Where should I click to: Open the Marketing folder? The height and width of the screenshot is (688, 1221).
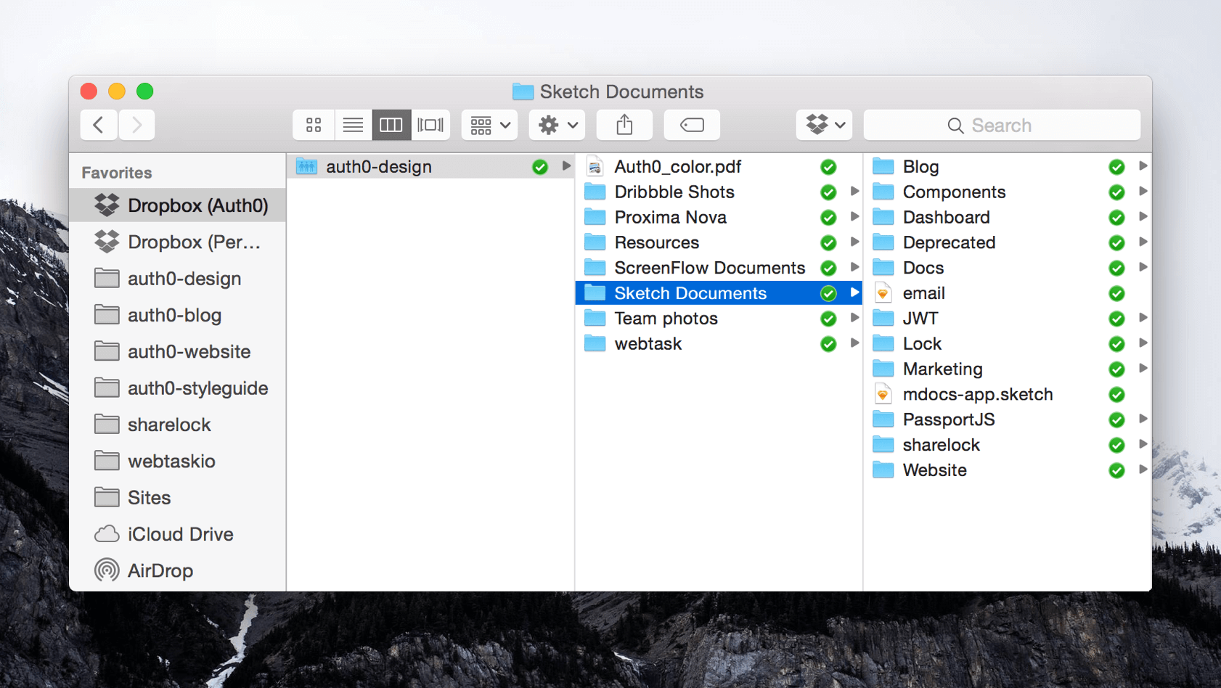click(942, 369)
